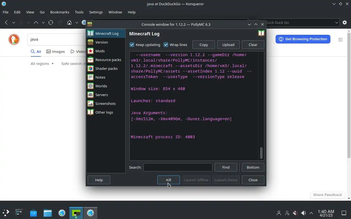
Task: Open up-directory history dropdown arrow
Action: pyautogui.click(x=43, y=22)
